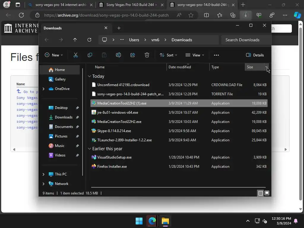Click the Share icon in Explorer toolbar

tap(133, 55)
